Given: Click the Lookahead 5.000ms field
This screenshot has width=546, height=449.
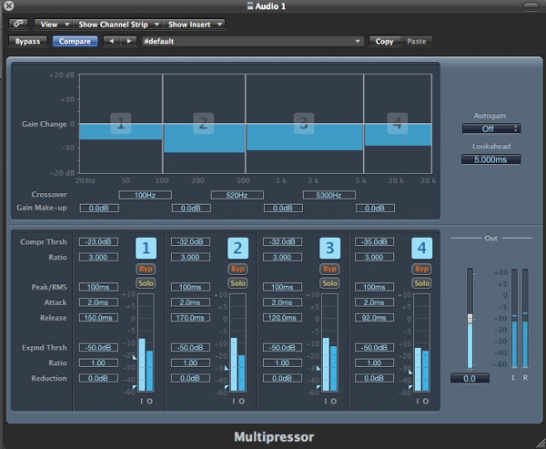Looking at the screenshot, I should pos(491,159).
